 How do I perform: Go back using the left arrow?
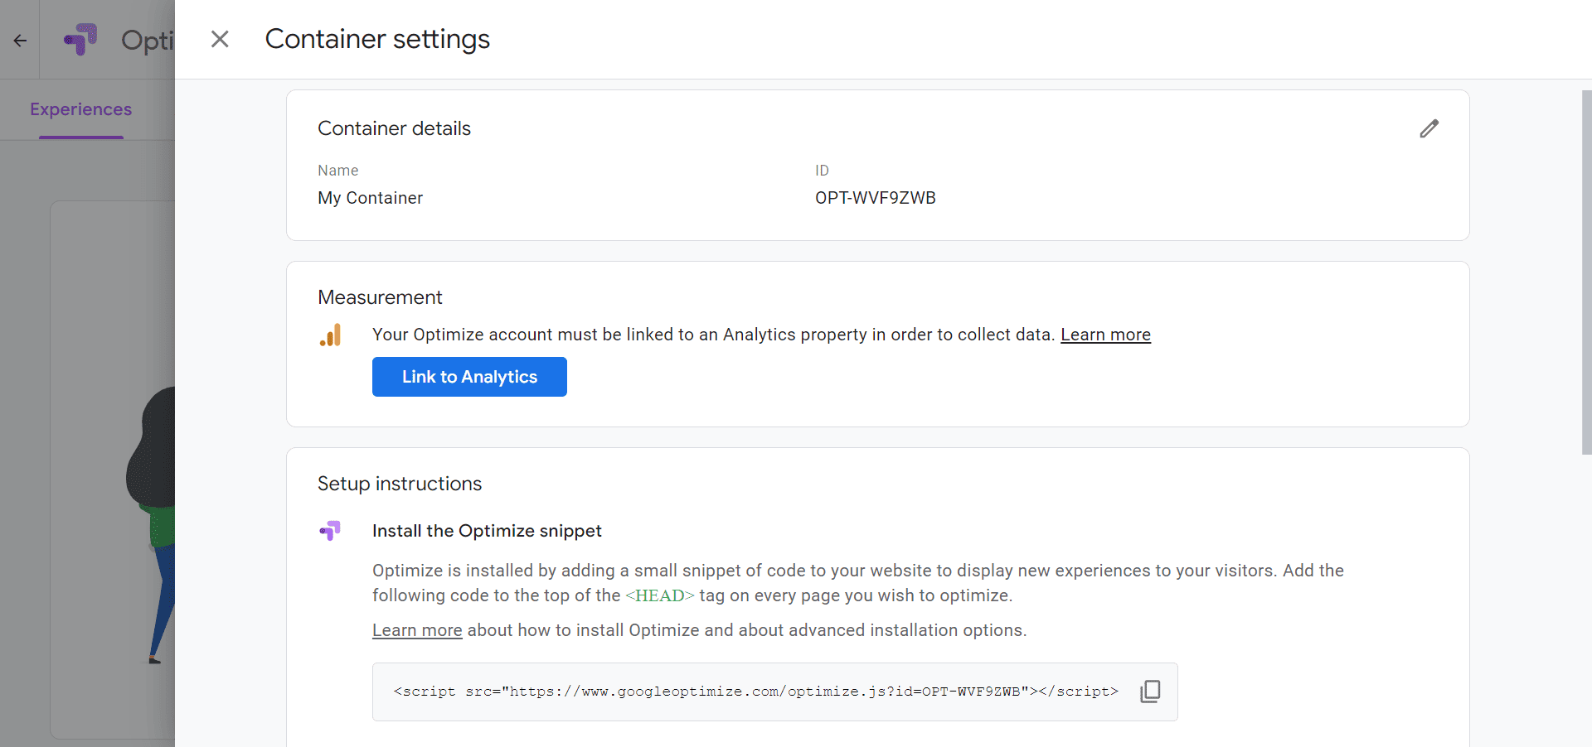[20, 40]
